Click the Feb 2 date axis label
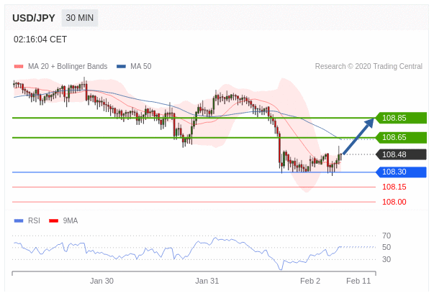The image size is (434, 298). coord(310,281)
